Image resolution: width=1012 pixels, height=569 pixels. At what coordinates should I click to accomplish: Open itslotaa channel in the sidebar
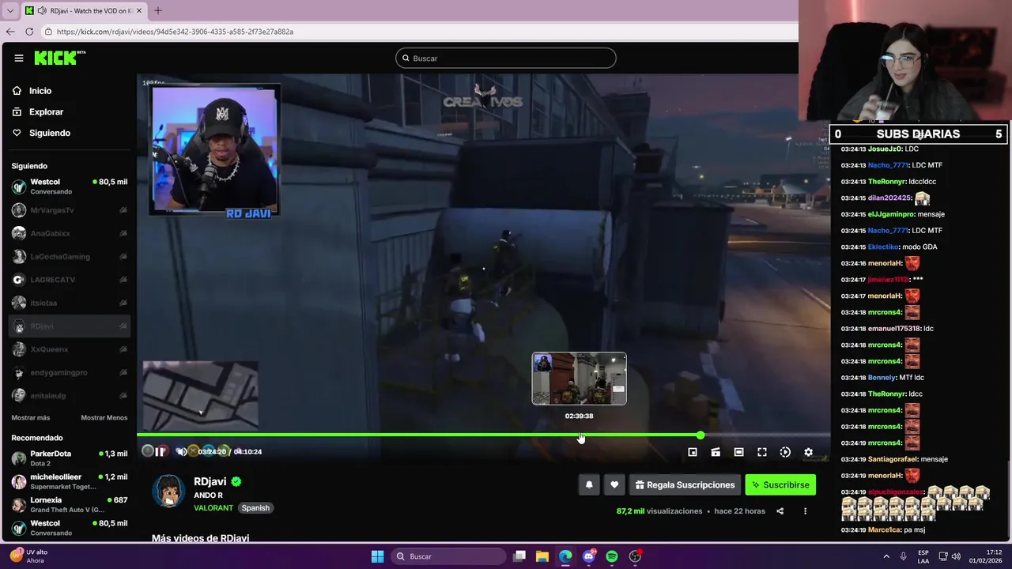(69, 303)
